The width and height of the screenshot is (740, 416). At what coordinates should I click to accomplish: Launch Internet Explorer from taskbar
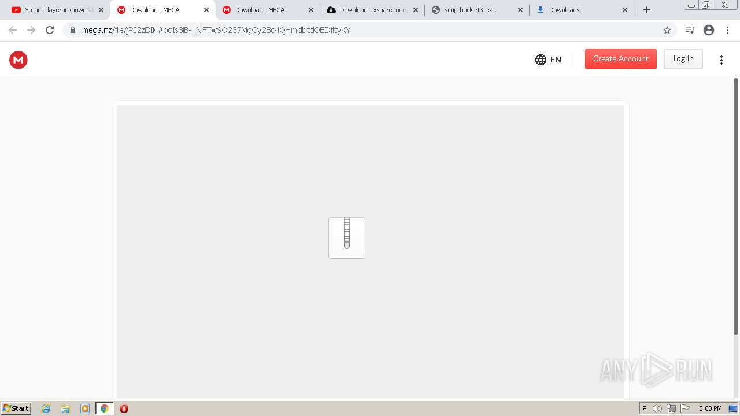46,408
